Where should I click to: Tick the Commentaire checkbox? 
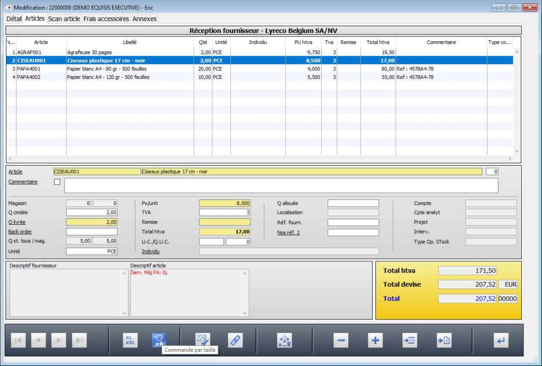click(x=57, y=181)
